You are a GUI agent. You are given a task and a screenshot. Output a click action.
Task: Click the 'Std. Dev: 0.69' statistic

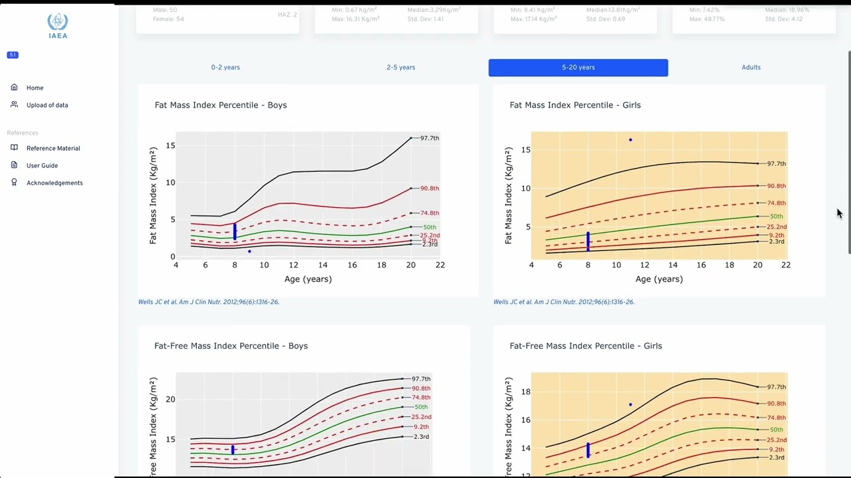tap(606, 19)
